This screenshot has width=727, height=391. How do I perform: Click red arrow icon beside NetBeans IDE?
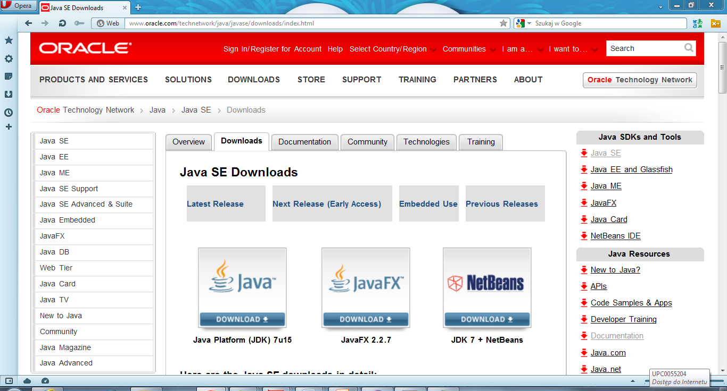point(584,236)
